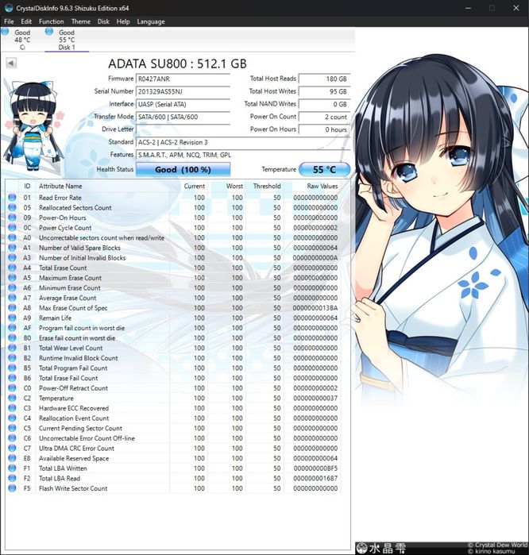Select the Program fail count in worst die row
529x555 pixels.
pyautogui.click(x=173, y=328)
